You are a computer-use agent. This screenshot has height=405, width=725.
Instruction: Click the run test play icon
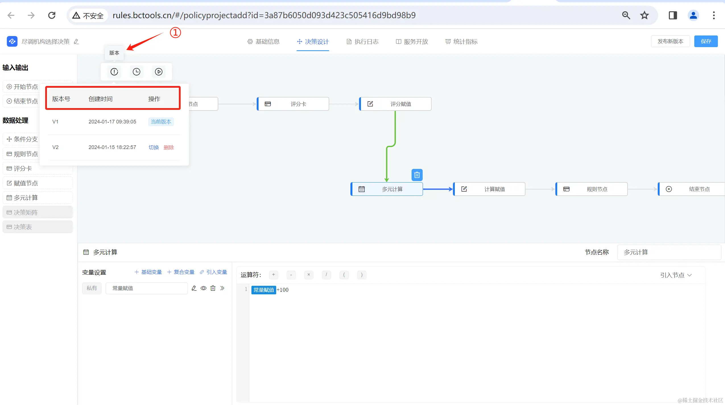pyautogui.click(x=159, y=72)
